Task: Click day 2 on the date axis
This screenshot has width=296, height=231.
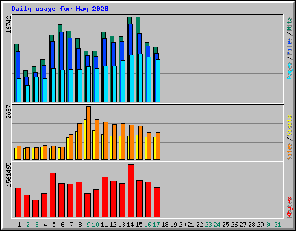Action: [28, 225]
